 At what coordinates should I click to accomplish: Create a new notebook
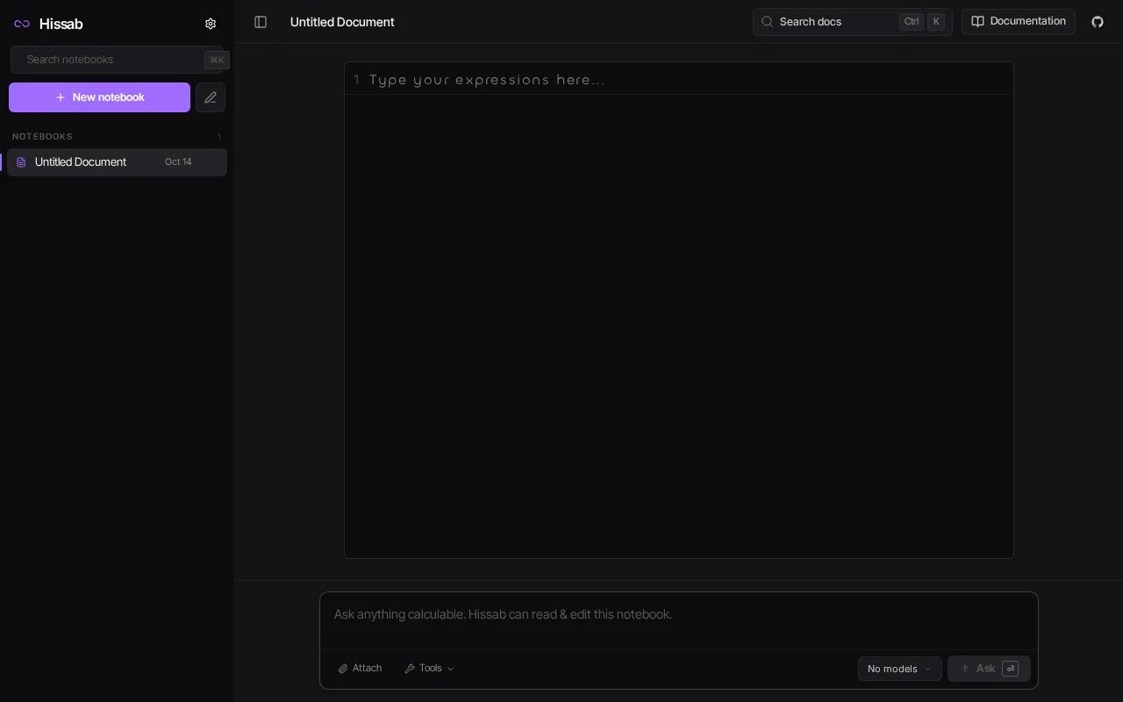[99, 97]
